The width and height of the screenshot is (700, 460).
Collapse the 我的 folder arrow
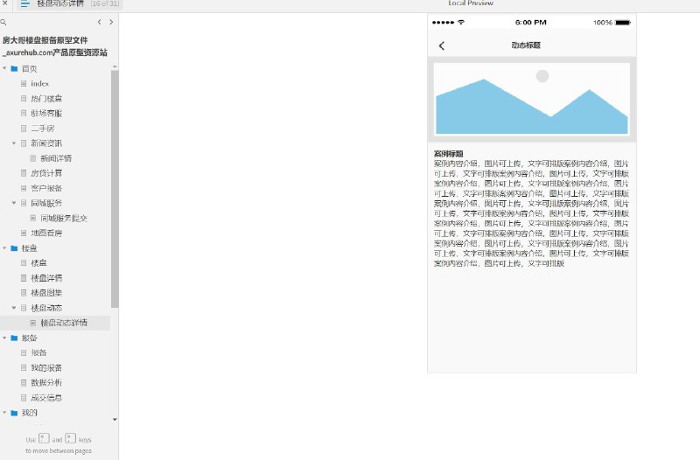[4, 413]
